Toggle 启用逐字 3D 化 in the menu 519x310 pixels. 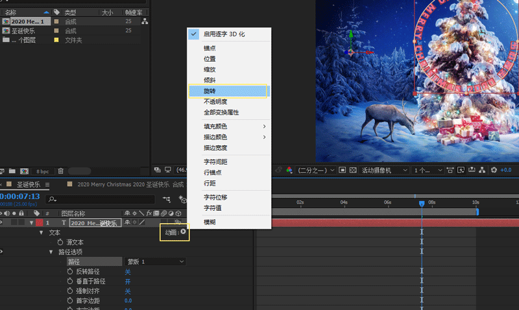click(229, 34)
